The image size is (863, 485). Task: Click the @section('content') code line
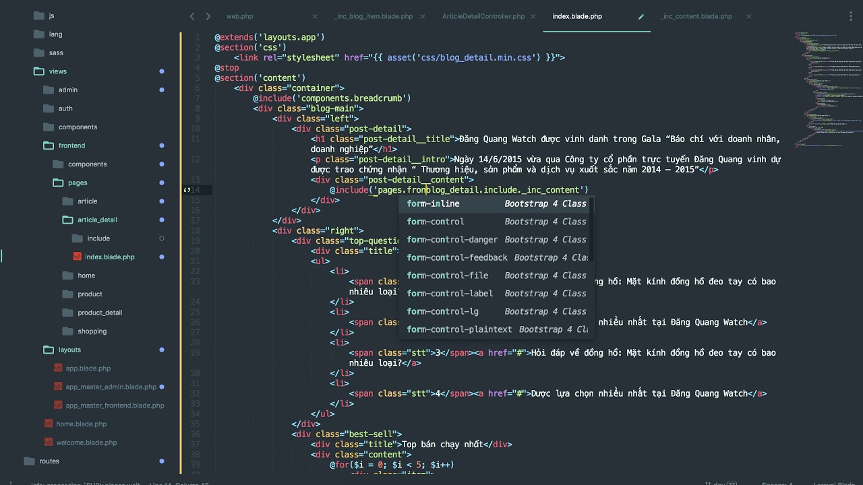coord(260,78)
